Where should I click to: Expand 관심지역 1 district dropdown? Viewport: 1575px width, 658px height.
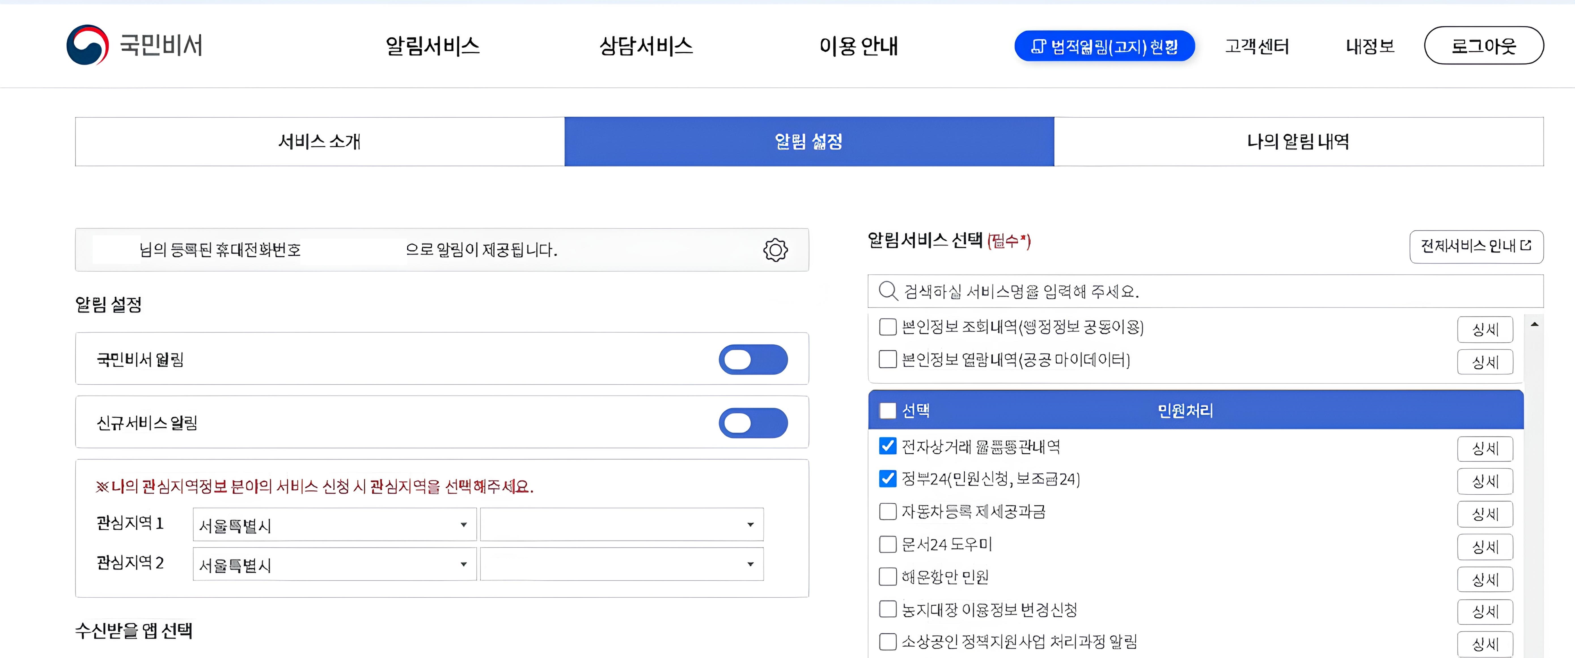point(621,525)
